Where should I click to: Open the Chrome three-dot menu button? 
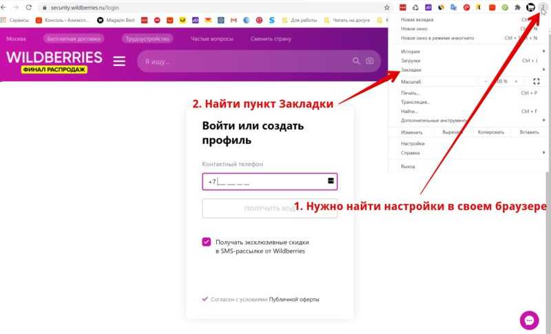pyautogui.click(x=543, y=8)
